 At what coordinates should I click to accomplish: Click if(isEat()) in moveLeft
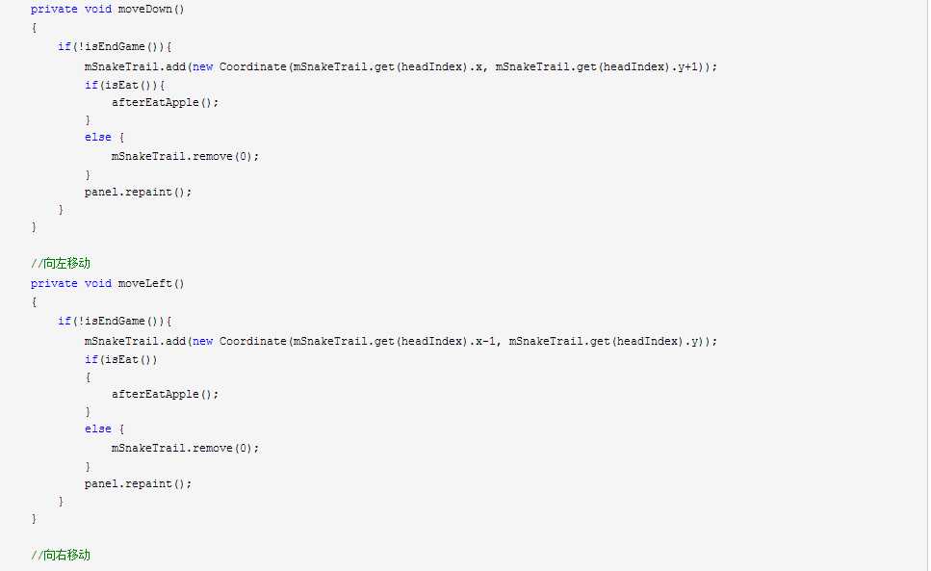click(121, 360)
